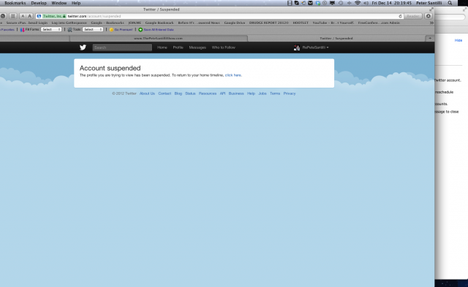Viewport: 468px width, 287px height.
Task: Open Privacy footer link
Action: tap(290, 93)
